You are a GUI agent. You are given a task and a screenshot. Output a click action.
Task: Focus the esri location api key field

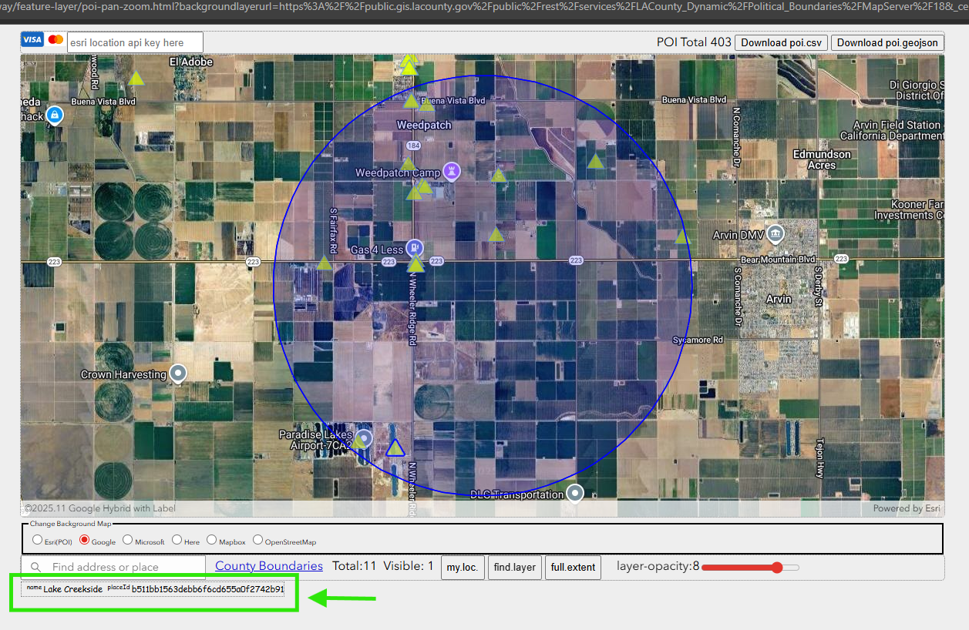click(x=136, y=43)
